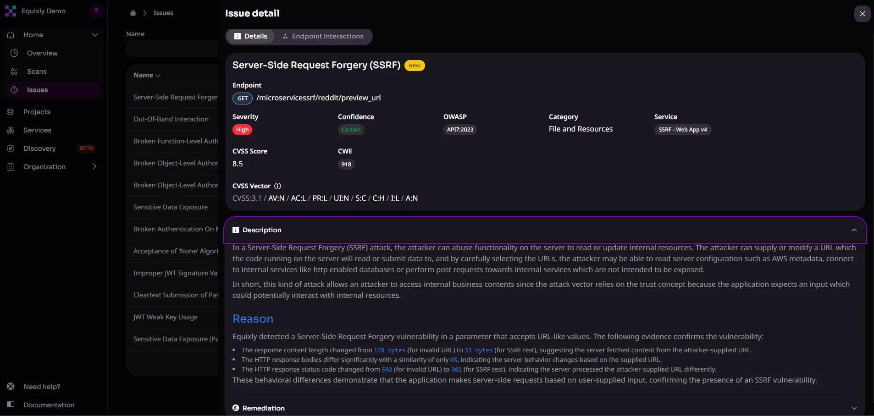Viewport: 874px width, 416px height.
Task: Click the Need help lifebuoy toggle
Action: tap(11, 386)
